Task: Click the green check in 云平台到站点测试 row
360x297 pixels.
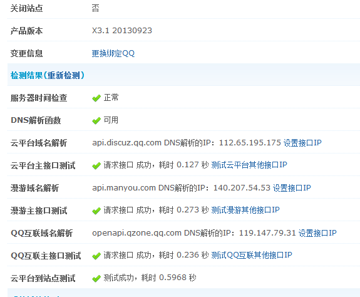Action: (x=96, y=278)
